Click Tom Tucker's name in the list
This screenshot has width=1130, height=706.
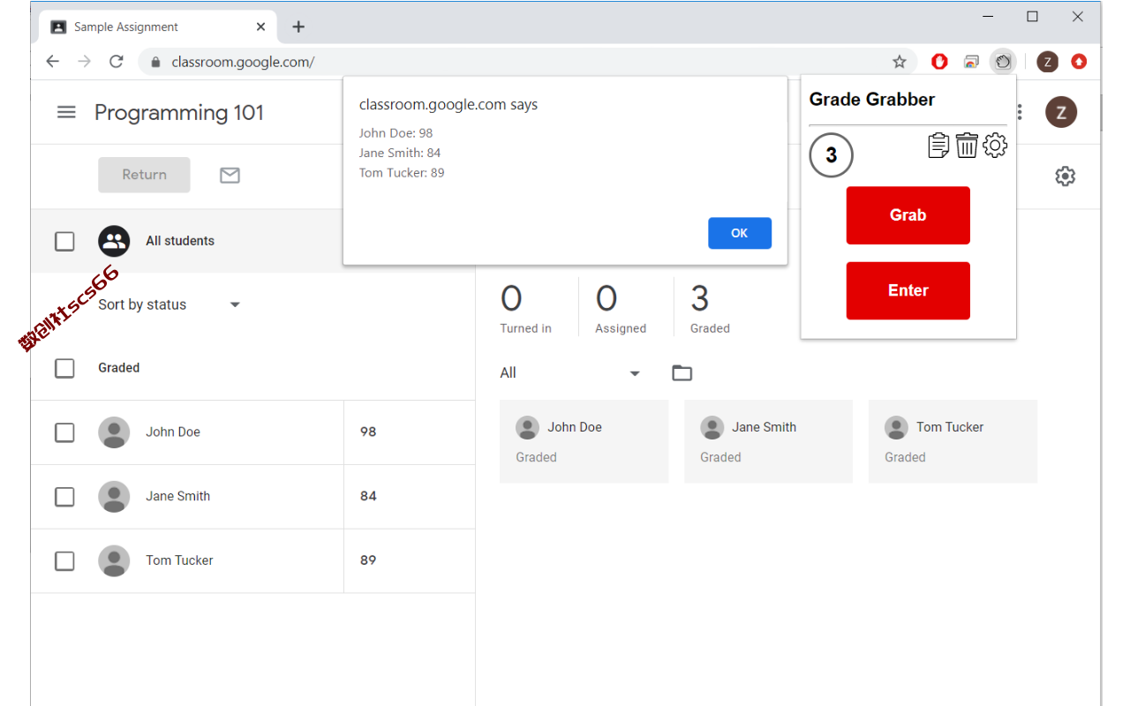pyautogui.click(x=179, y=560)
